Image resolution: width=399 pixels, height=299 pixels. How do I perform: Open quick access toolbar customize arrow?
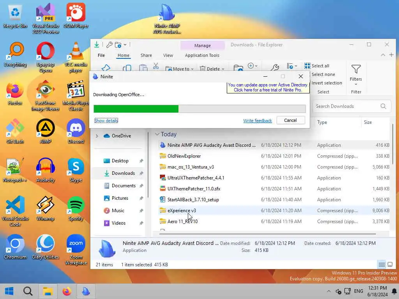125,45
